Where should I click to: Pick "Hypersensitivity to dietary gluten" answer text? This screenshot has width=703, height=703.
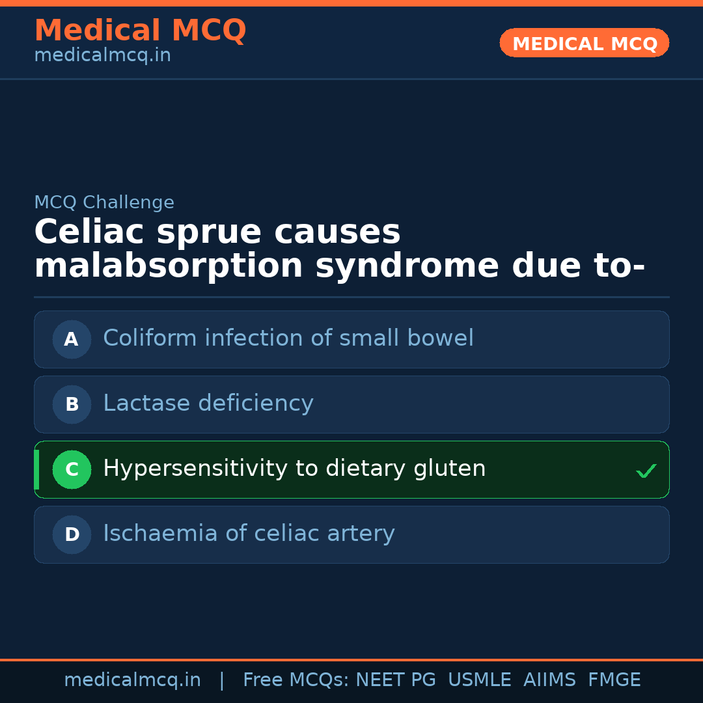(x=294, y=469)
